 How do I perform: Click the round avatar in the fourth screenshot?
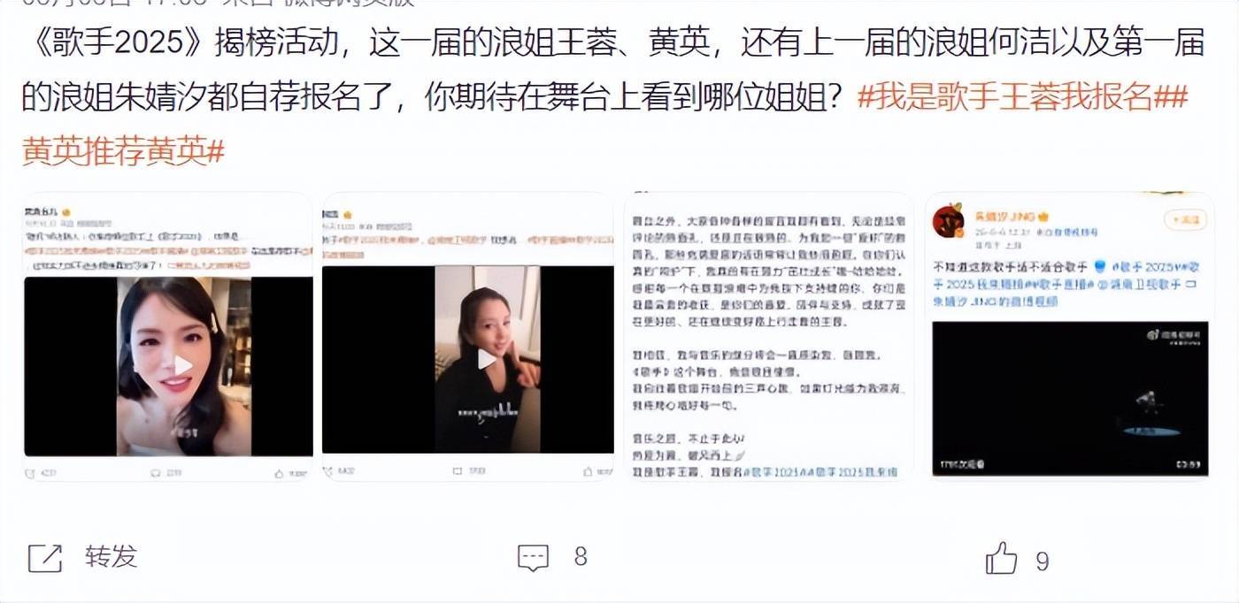tap(948, 221)
